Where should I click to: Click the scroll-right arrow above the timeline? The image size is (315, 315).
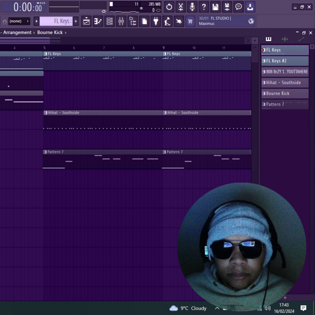[248, 40]
